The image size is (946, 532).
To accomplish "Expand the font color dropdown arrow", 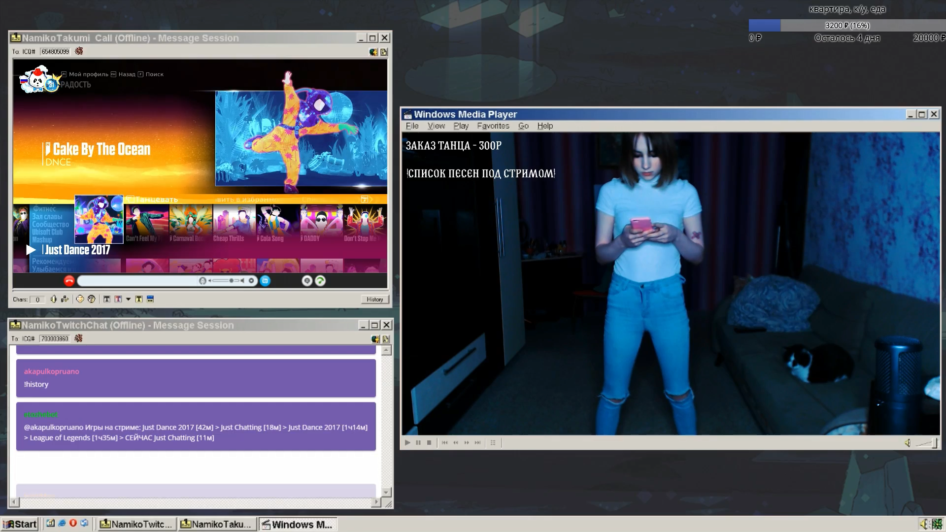I will (x=128, y=299).
